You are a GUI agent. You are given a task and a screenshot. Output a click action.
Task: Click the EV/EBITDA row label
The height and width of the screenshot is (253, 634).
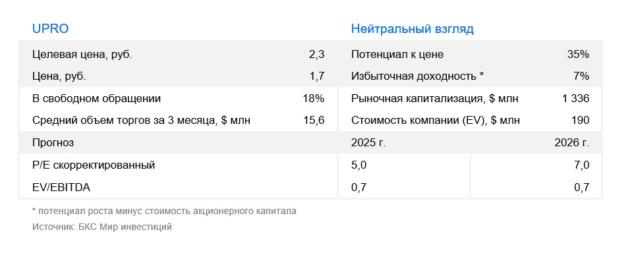click(x=61, y=187)
